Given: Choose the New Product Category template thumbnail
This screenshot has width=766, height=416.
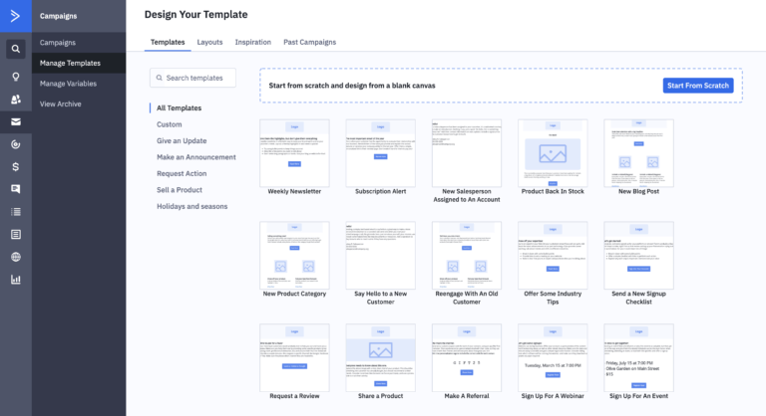Looking at the screenshot, I should click(x=294, y=256).
